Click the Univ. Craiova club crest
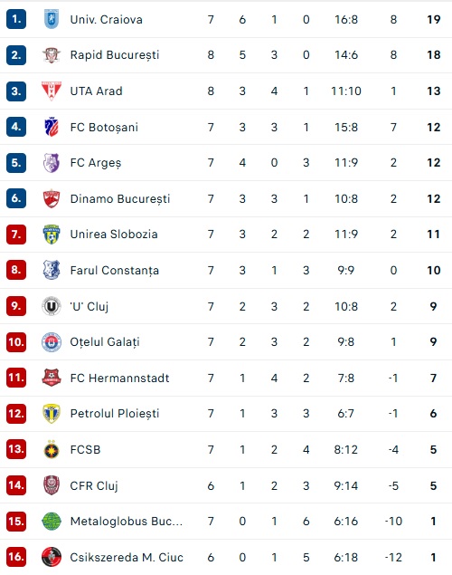The image size is (452, 575). (x=52, y=19)
